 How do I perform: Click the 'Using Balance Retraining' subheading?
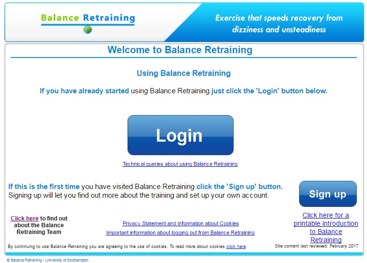(x=183, y=73)
